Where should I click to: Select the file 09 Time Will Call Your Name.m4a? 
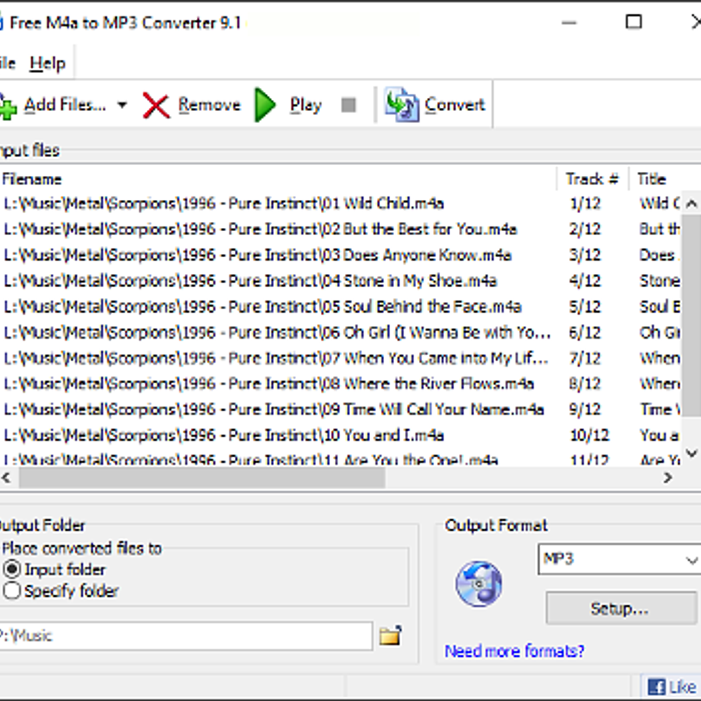(x=274, y=410)
